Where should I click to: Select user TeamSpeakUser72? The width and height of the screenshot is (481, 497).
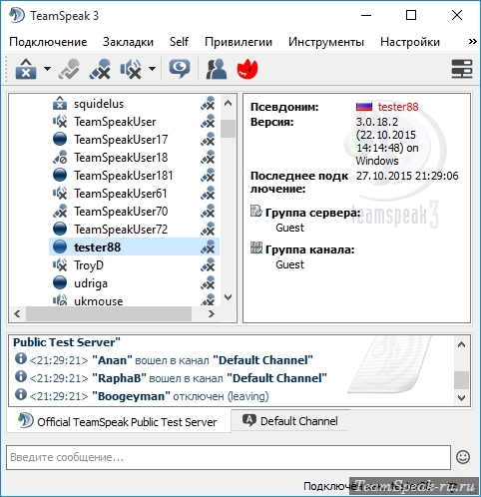[121, 230]
